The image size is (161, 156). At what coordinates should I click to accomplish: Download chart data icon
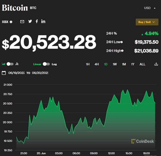pyautogui.click(x=156, y=64)
